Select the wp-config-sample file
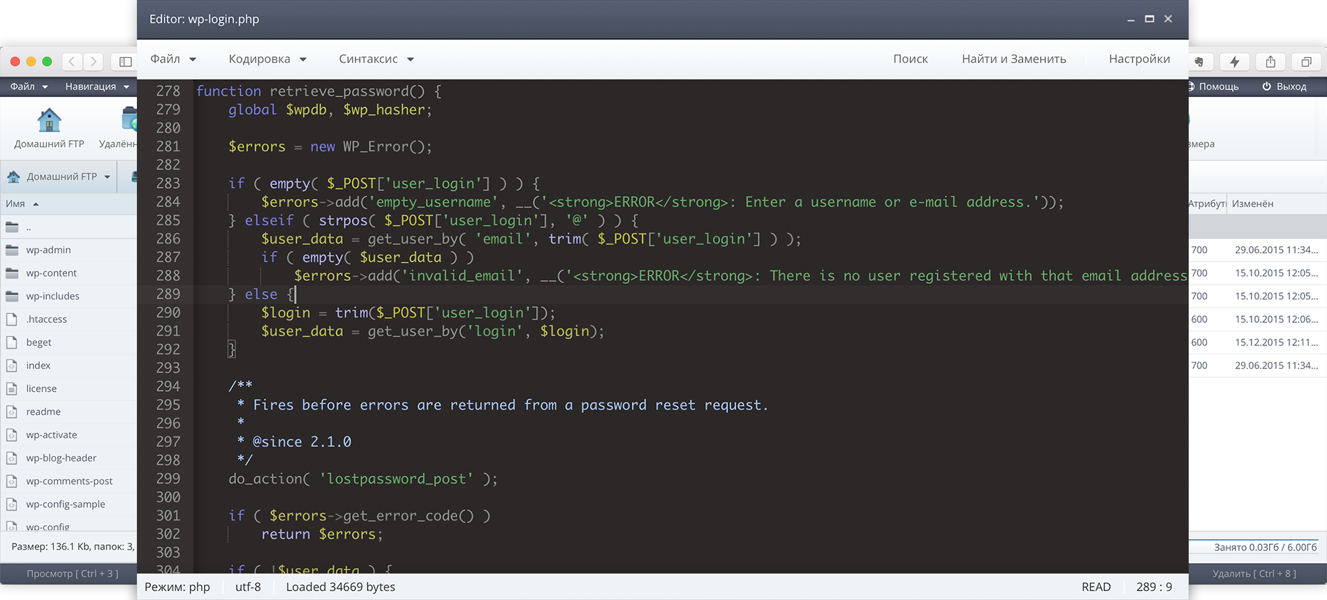The width and height of the screenshot is (1327, 600). pos(66,503)
